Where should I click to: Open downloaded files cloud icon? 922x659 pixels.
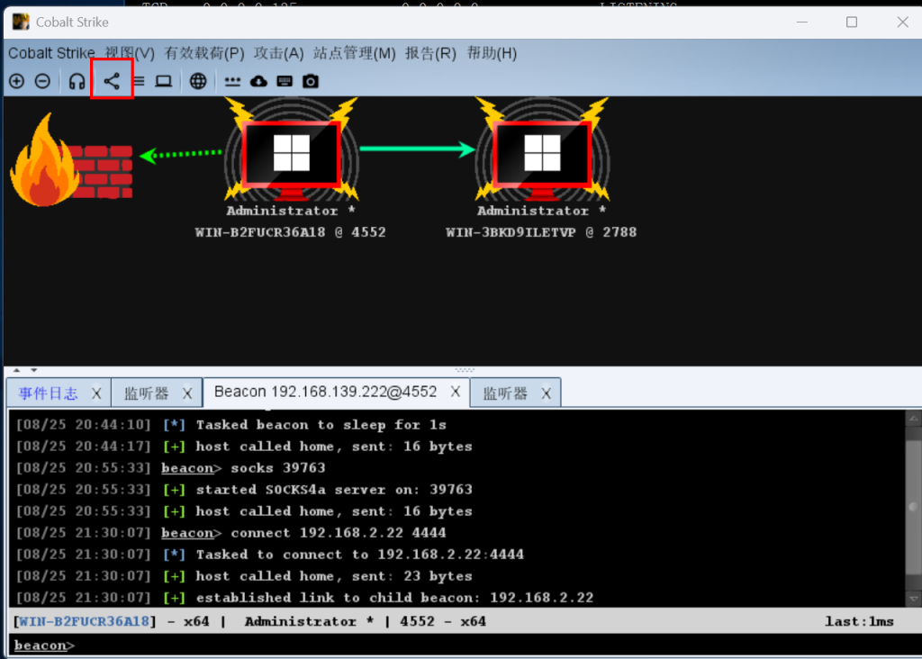(x=258, y=81)
